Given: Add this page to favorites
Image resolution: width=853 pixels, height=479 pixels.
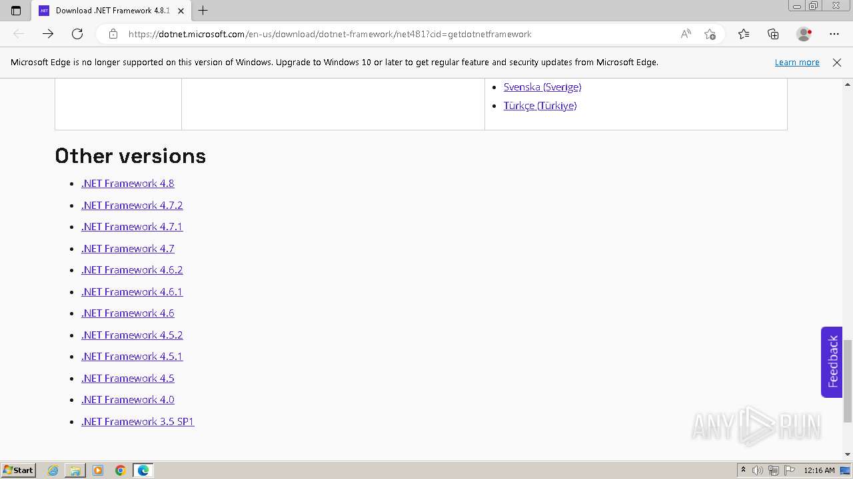Looking at the screenshot, I should click(710, 34).
